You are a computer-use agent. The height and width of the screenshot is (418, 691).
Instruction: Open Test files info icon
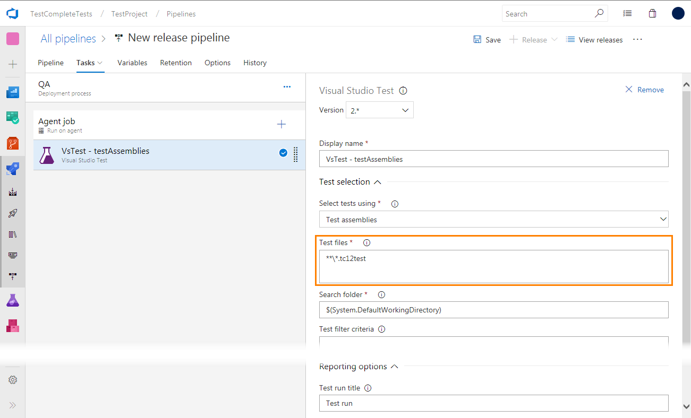click(x=366, y=243)
